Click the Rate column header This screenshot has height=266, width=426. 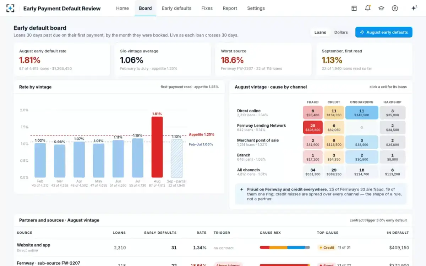coord(202,233)
